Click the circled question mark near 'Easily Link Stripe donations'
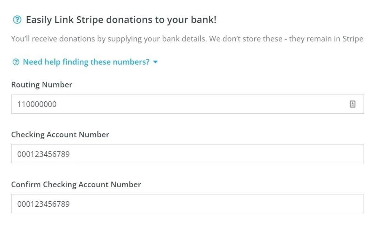The width and height of the screenshot is (388, 231). 16,20
